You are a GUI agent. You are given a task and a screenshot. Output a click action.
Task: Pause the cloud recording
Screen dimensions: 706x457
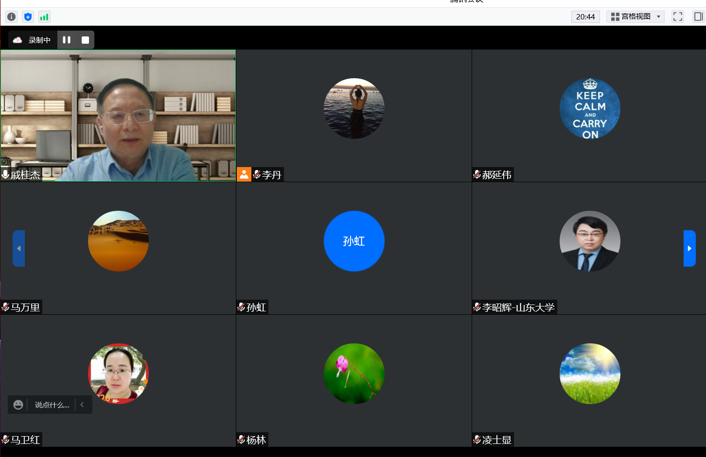67,40
